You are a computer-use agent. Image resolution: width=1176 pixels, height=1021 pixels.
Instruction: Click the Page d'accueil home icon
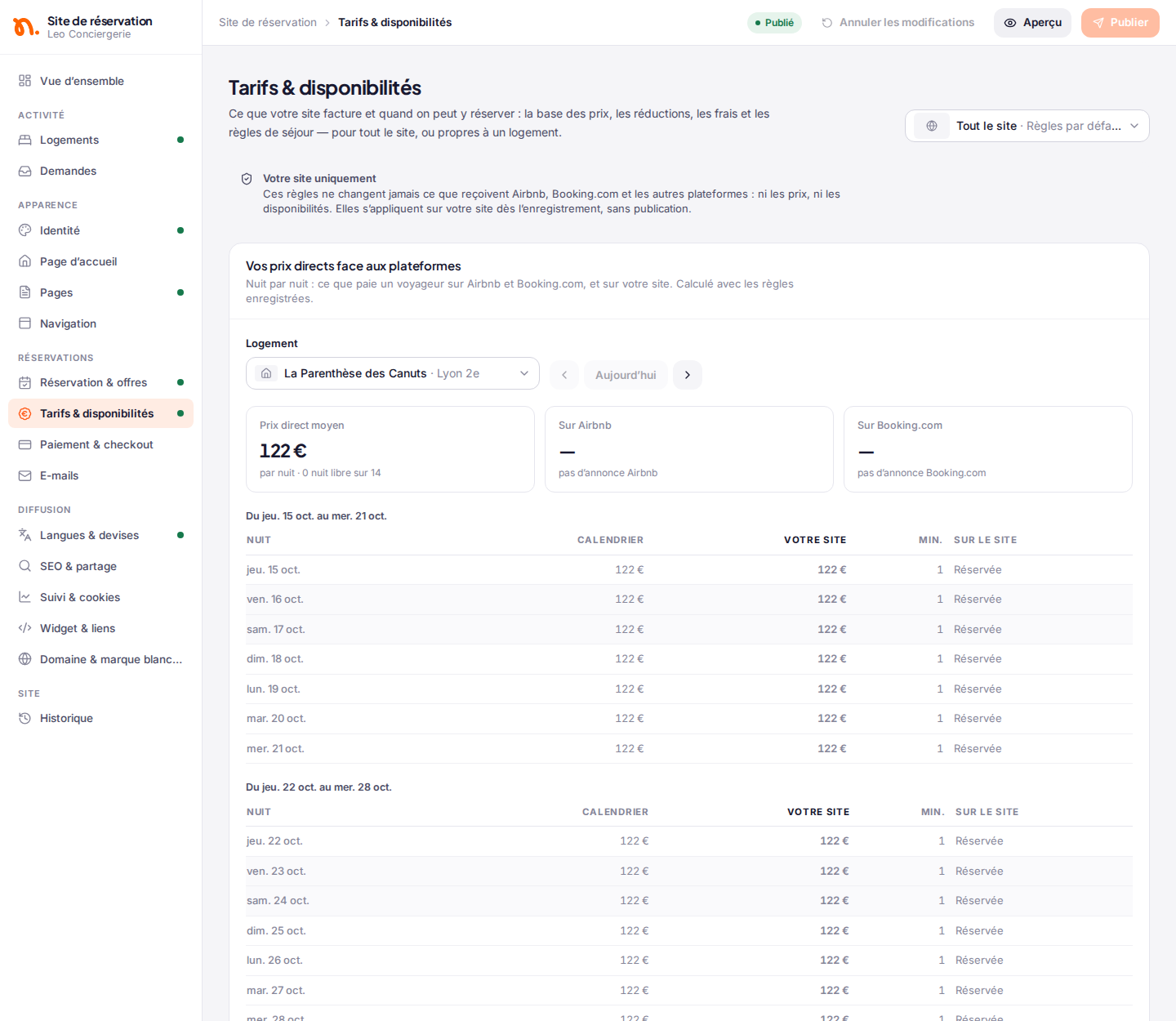(x=25, y=261)
